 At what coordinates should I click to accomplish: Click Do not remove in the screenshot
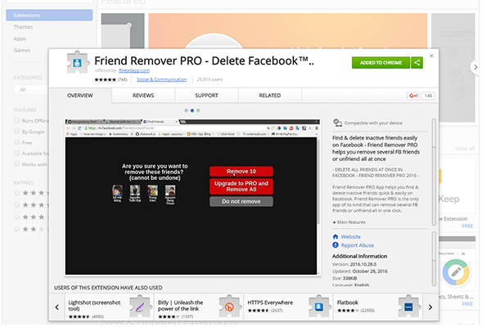tap(241, 202)
